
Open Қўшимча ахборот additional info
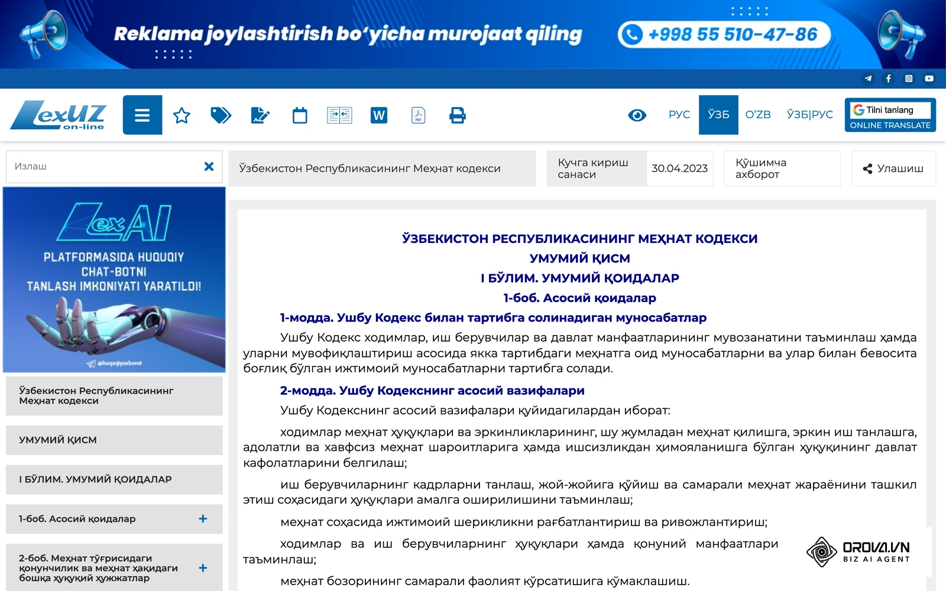(782, 168)
